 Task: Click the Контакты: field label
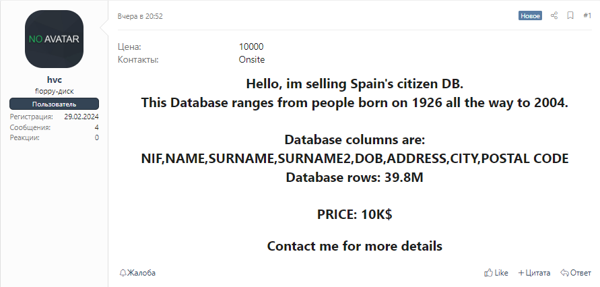[138, 60]
